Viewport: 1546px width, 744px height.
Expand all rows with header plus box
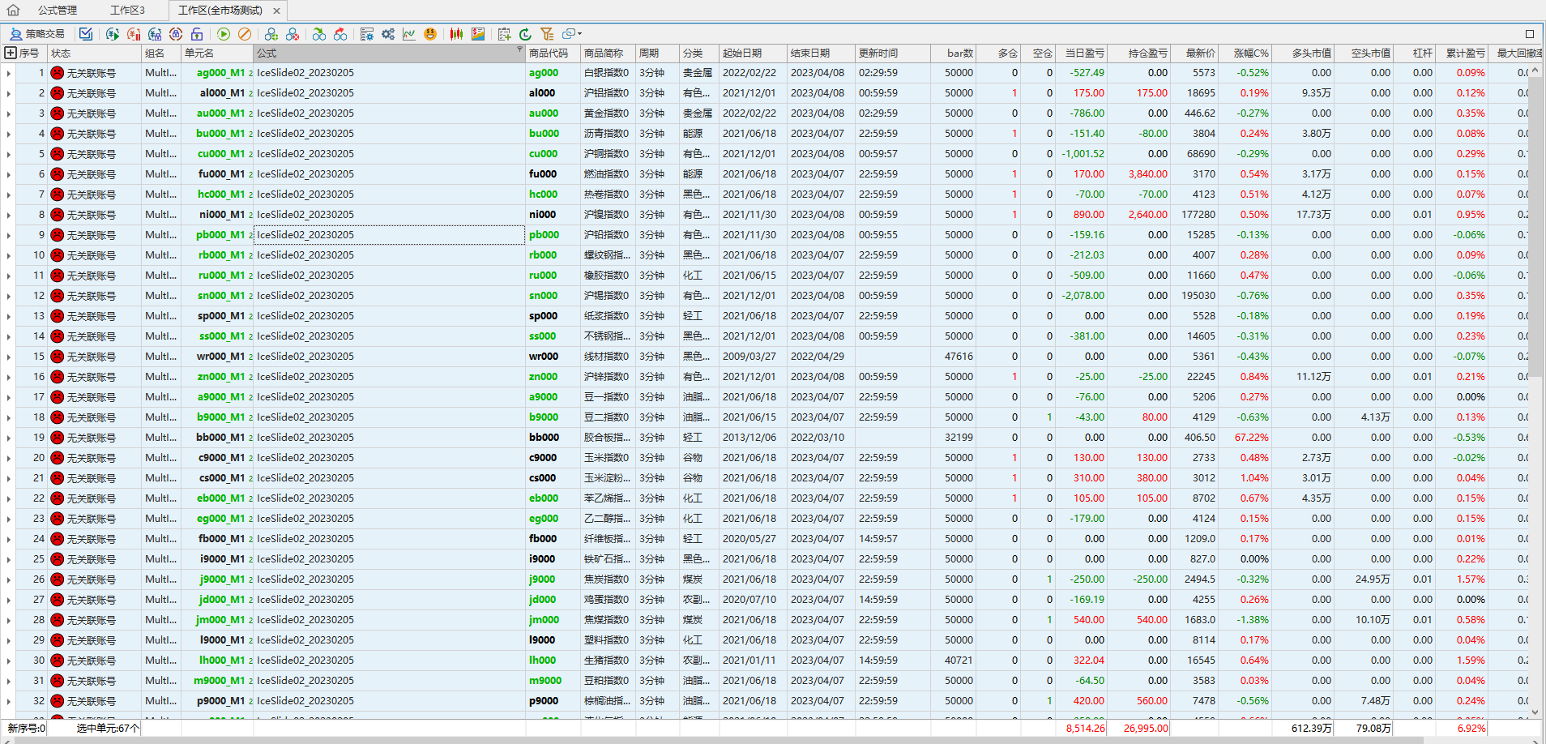click(11, 53)
